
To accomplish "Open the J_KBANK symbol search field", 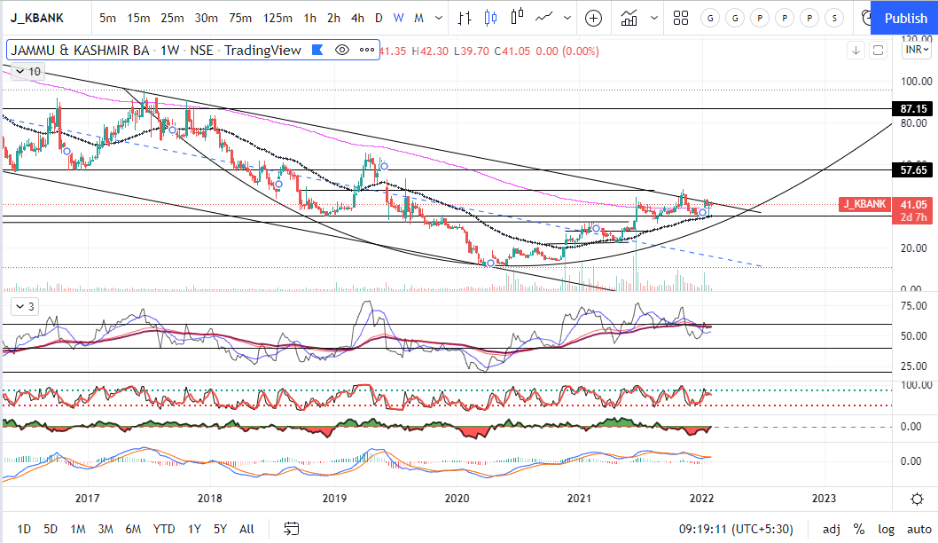I will tap(37, 18).
